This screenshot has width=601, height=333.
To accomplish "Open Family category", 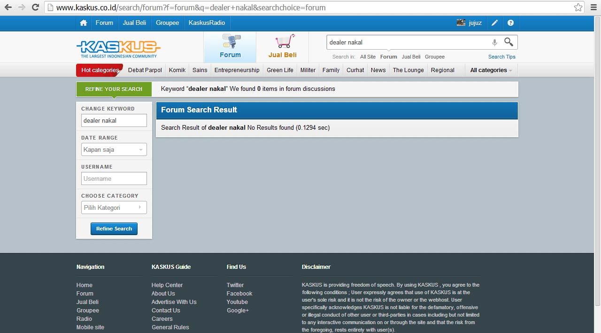I will (x=331, y=70).
